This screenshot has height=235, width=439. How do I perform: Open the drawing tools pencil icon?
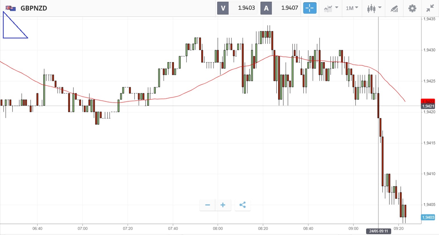click(394, 9)
